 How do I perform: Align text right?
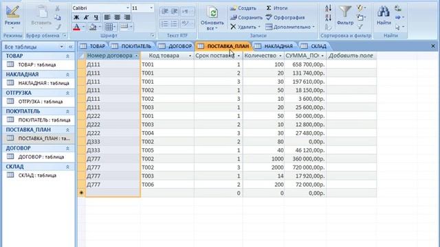(126, 17)
